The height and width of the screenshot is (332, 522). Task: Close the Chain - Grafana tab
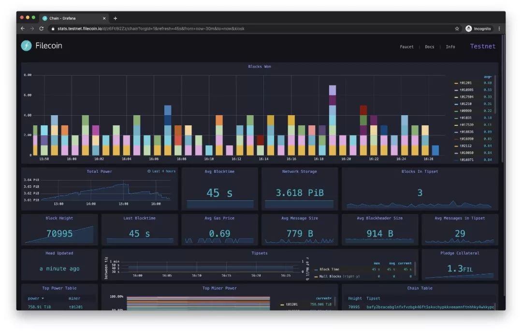[104, 18]
